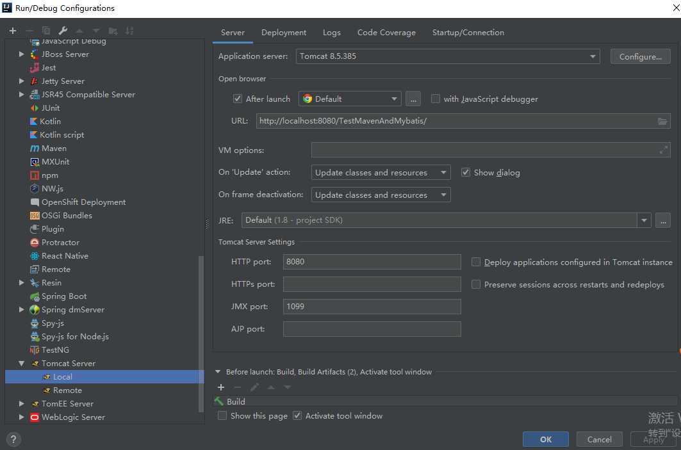681x450 pixels.
Task: Click the Jetty Server icon
Action: click(x=35, y=81)
